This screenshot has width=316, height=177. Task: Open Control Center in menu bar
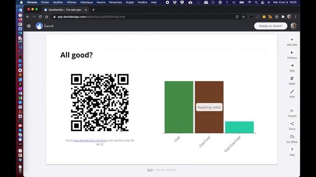pyautogui.click(x=262, y=2)
